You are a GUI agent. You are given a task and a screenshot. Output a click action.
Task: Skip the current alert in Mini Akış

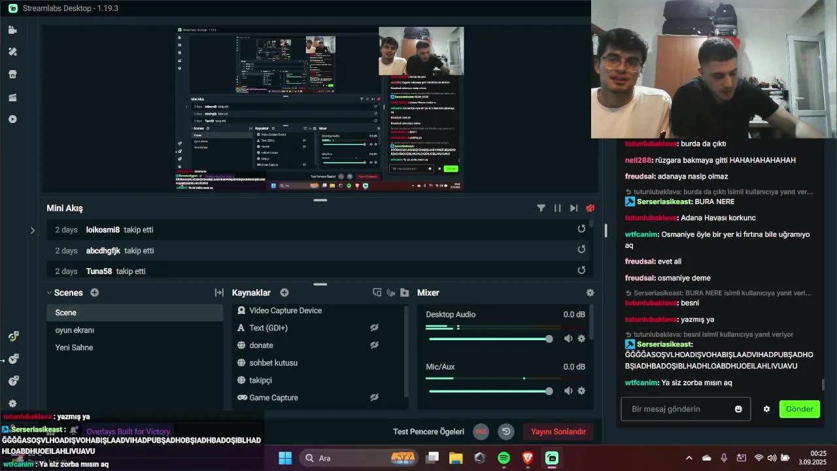573,208
